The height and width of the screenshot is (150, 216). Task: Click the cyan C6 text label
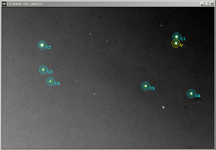tap(198, 96)
